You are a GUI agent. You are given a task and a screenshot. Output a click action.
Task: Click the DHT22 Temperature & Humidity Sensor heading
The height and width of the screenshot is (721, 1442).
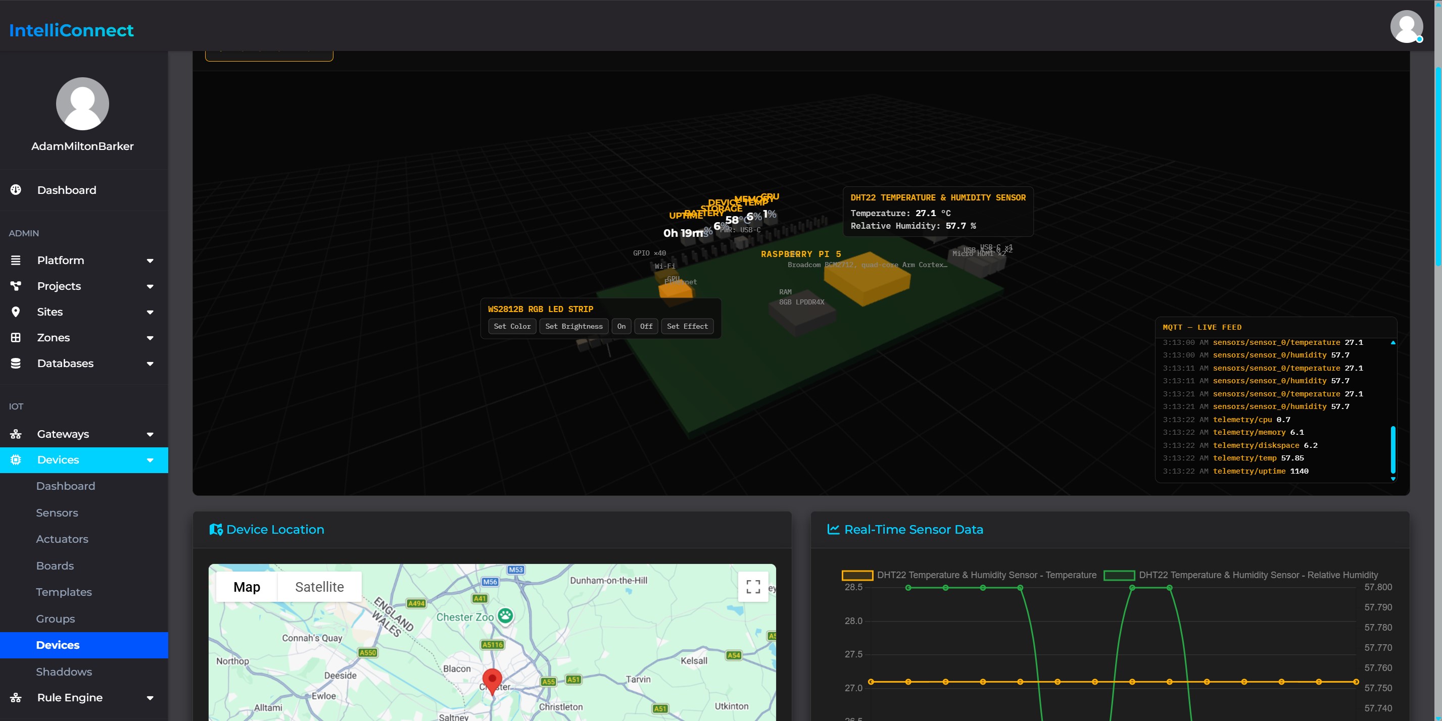pos(938,197)
